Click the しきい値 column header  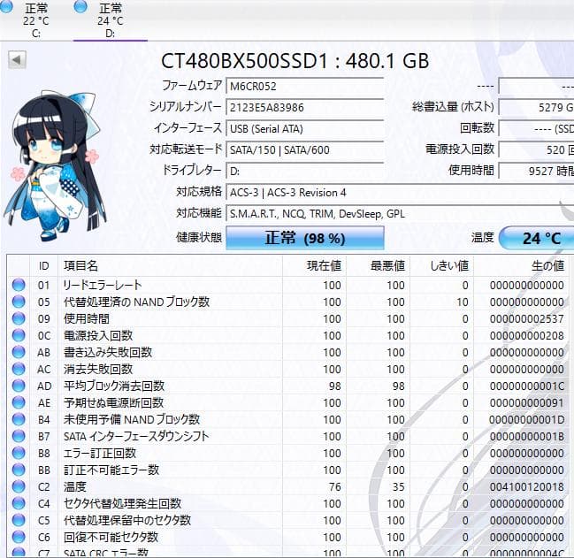[441, 265]
